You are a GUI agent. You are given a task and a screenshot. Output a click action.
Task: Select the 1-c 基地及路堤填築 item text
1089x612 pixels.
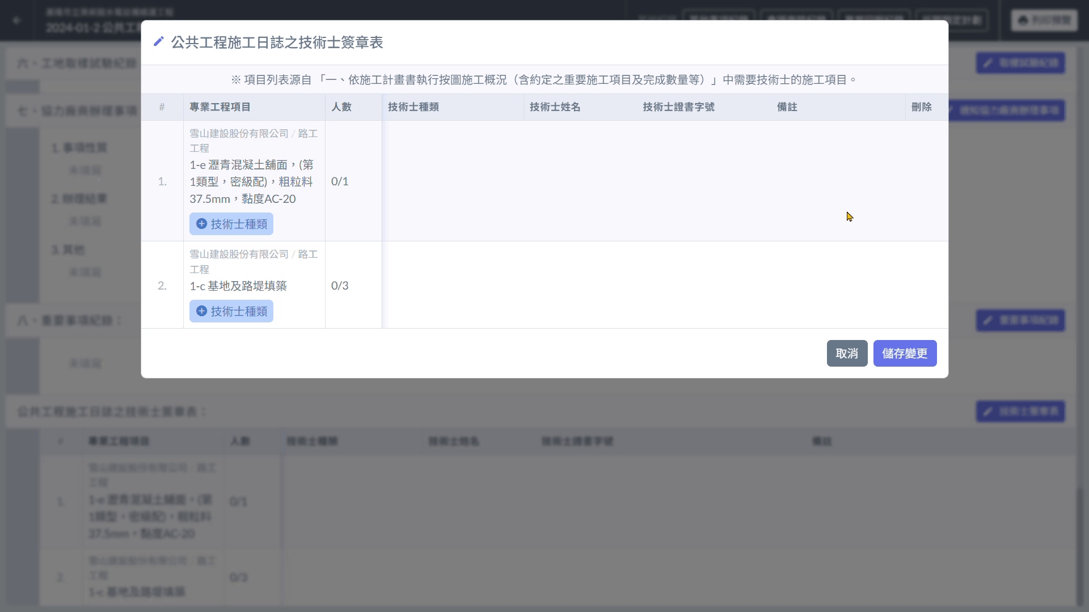coord(238,286)
